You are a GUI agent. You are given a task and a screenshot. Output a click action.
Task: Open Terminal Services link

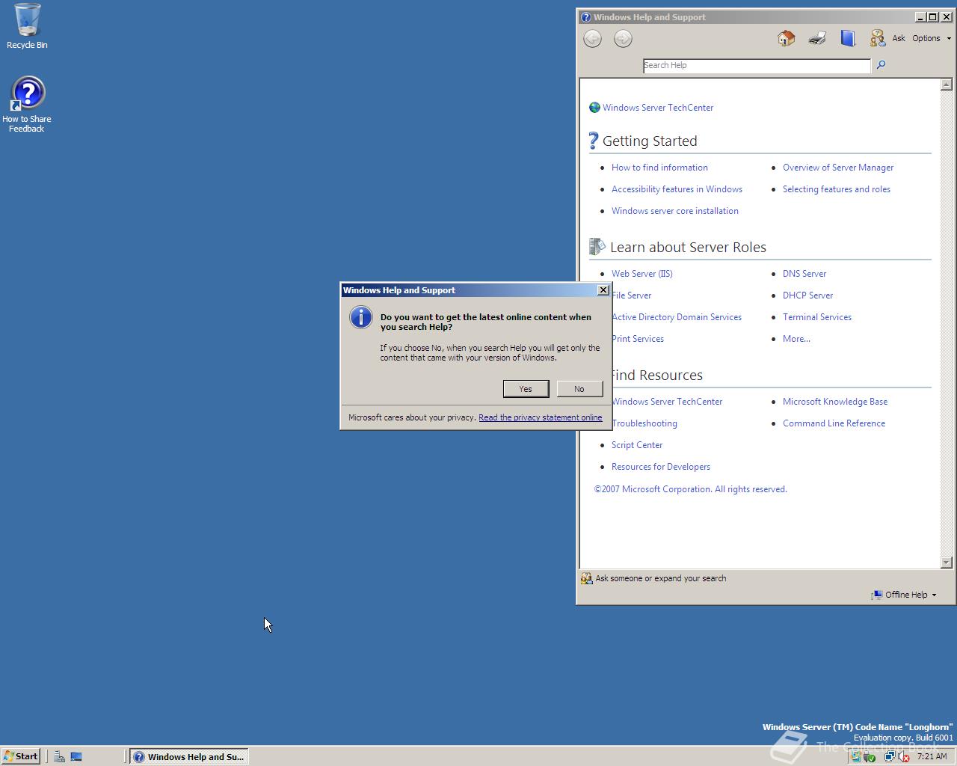817,317
